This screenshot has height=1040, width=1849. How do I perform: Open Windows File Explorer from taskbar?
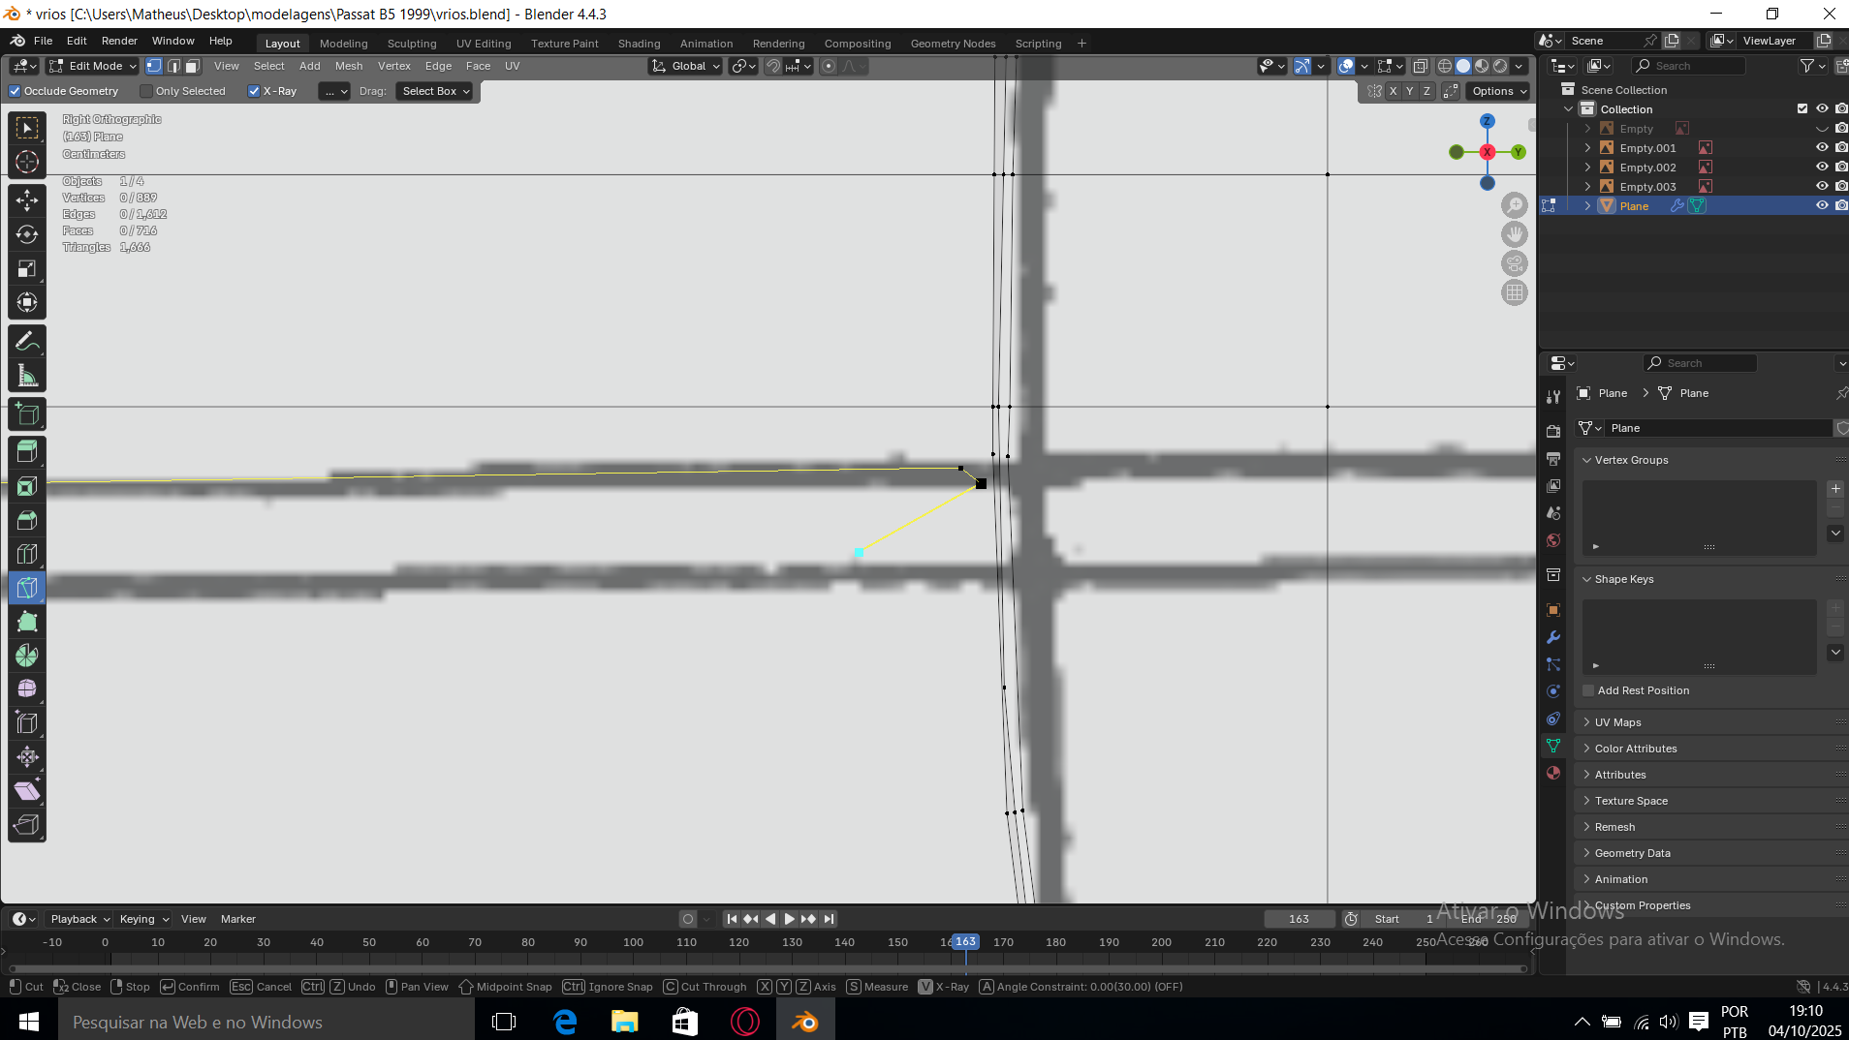(x=624, y=1022)
